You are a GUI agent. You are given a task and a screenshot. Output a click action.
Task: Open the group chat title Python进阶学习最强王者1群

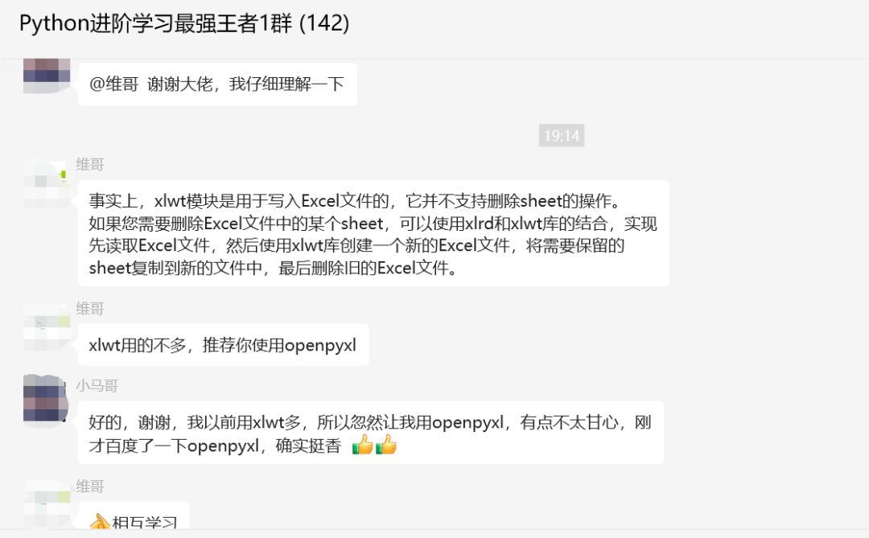[156, 23]
